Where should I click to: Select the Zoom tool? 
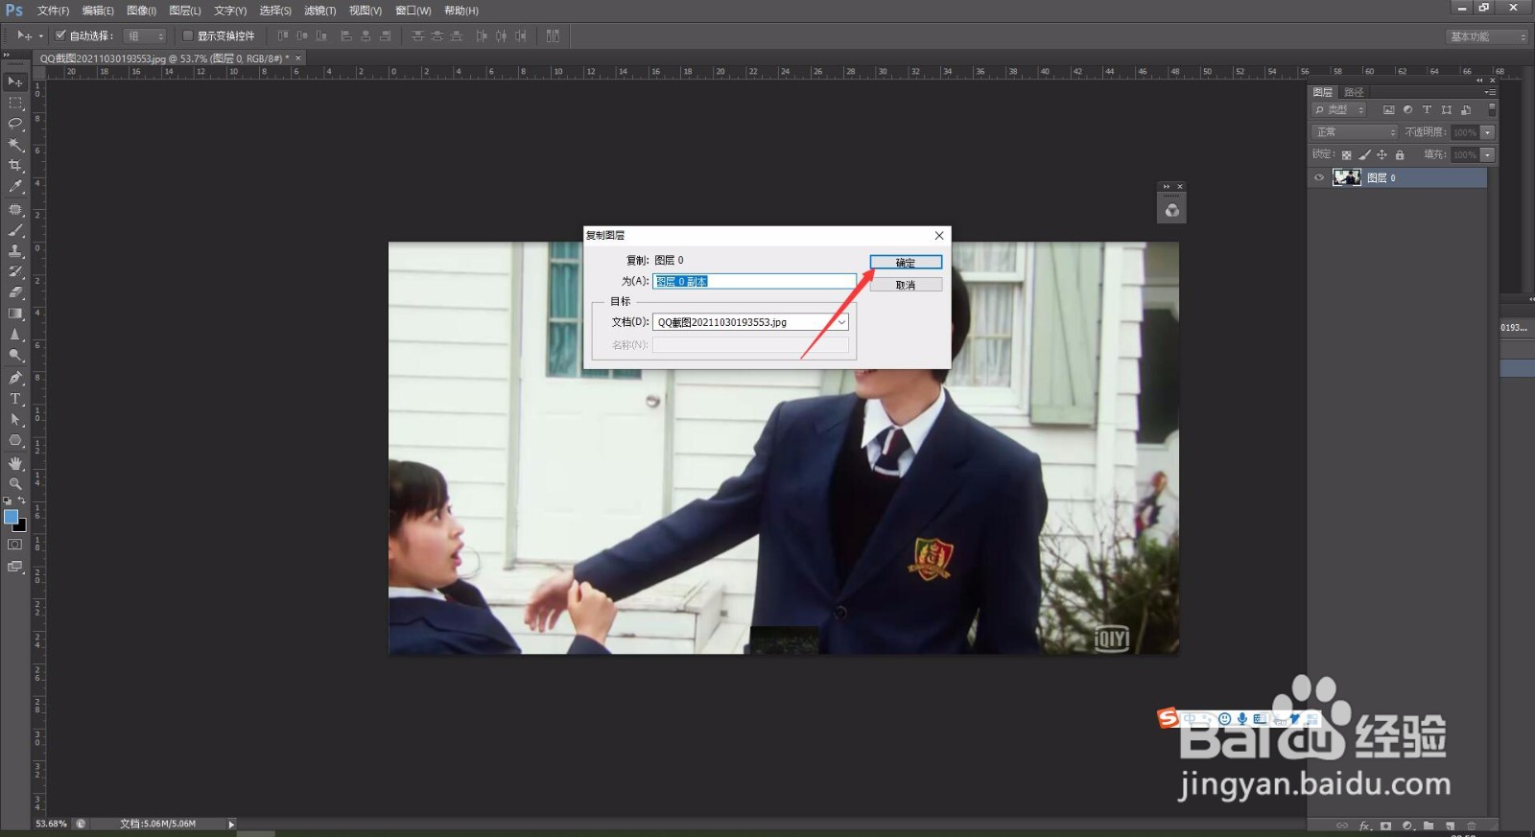tap(15, 484)
